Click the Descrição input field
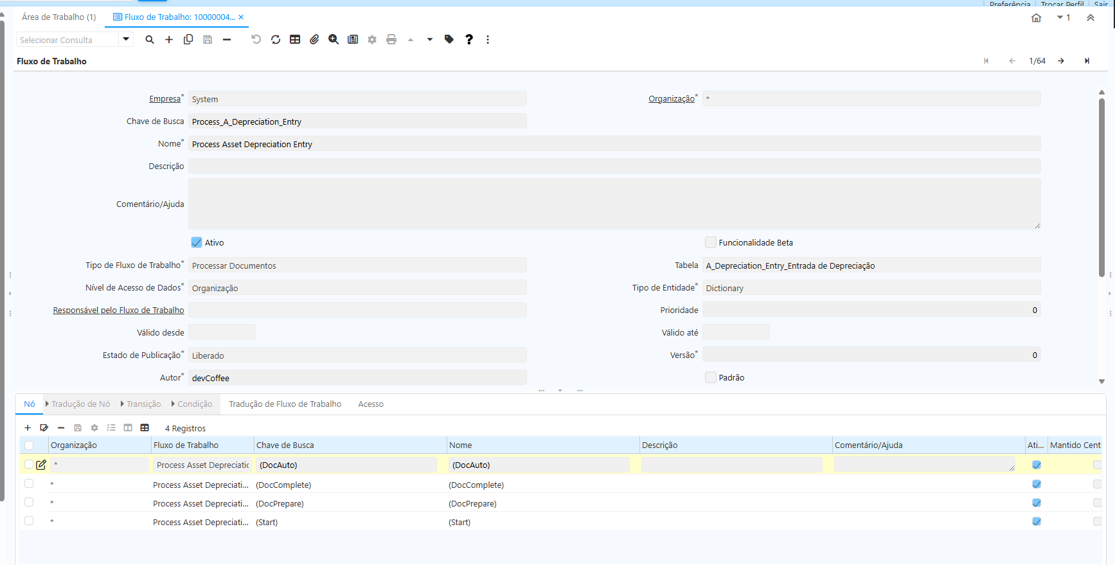Image resolution: width=1115 pixels, height=565 pixels. tap(614, 166)
